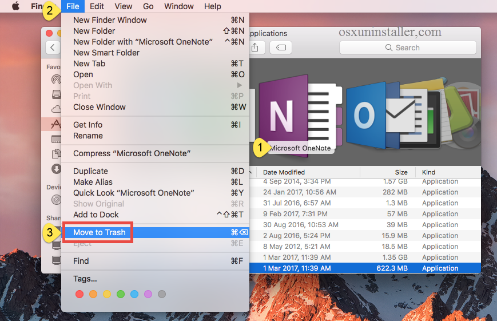Open the Go menu

click(148, 6)
